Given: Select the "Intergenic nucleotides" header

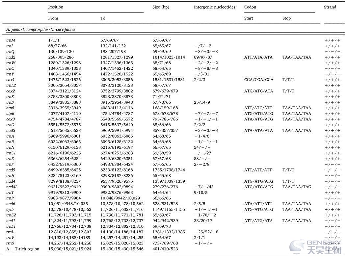Looking at the screenshot, I should click(x=214, y=7).
